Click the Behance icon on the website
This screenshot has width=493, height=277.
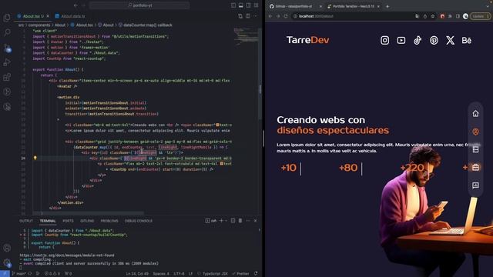coord(467,40)
